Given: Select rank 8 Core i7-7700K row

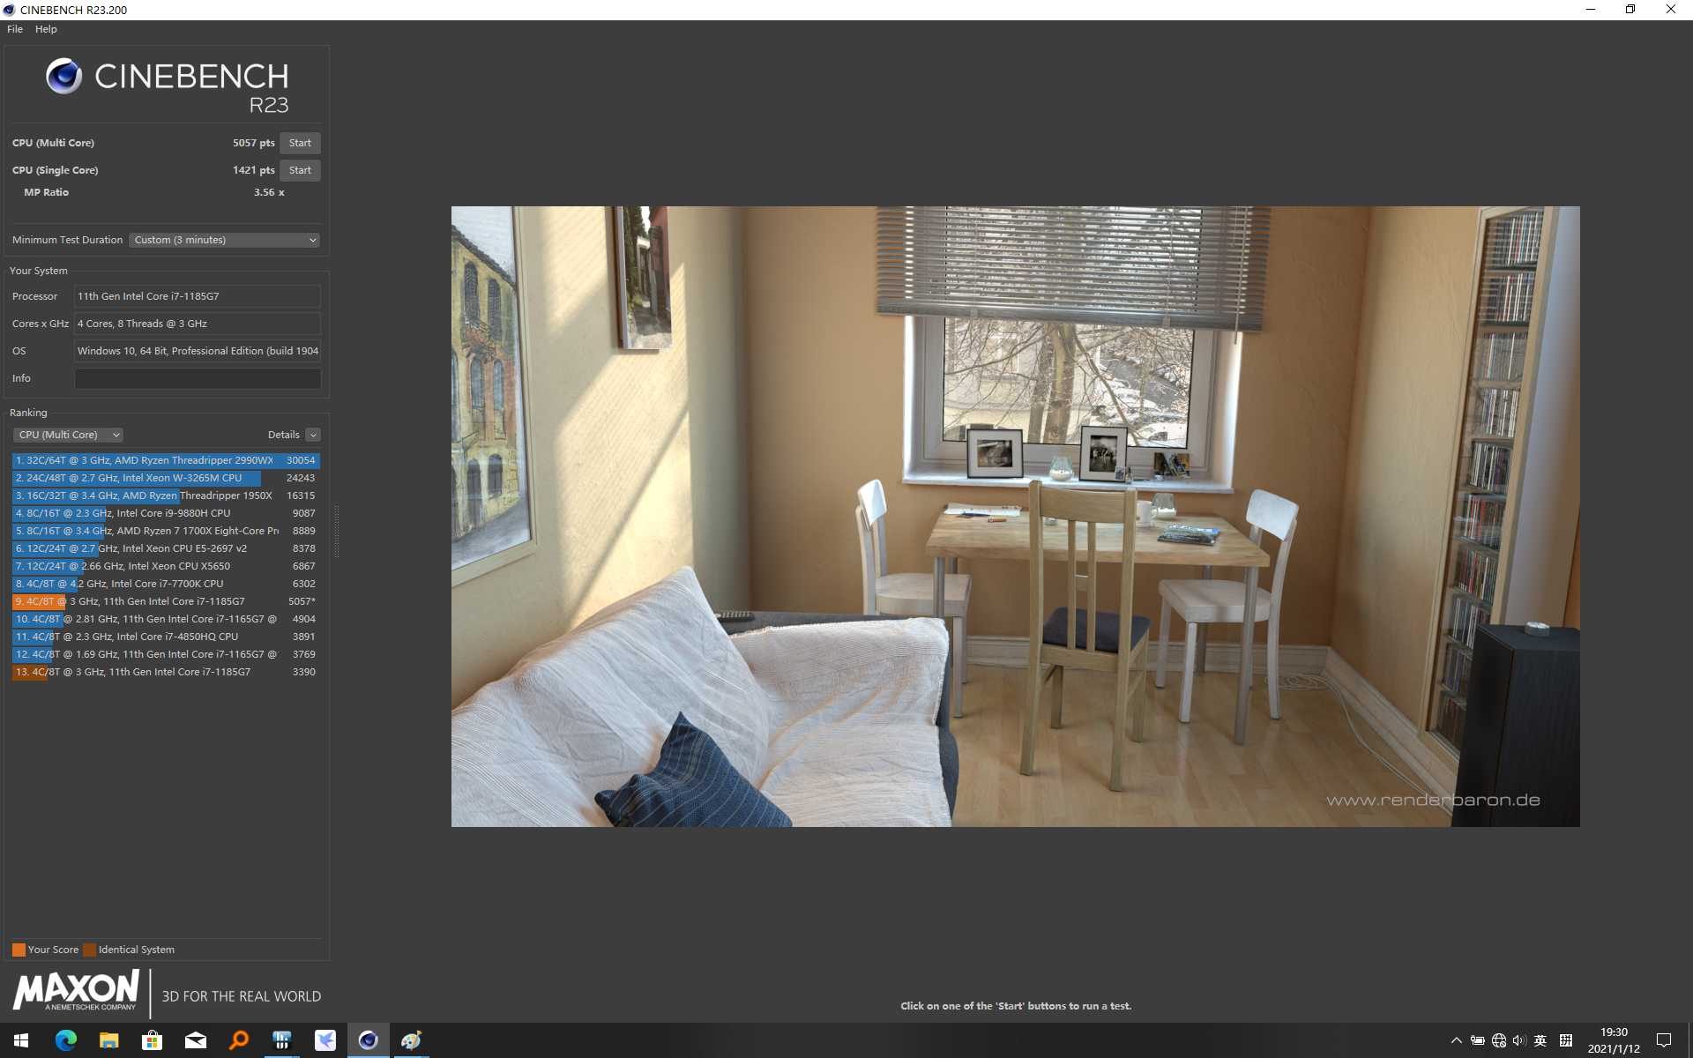Looking at the screenshot, I should 166,584.
